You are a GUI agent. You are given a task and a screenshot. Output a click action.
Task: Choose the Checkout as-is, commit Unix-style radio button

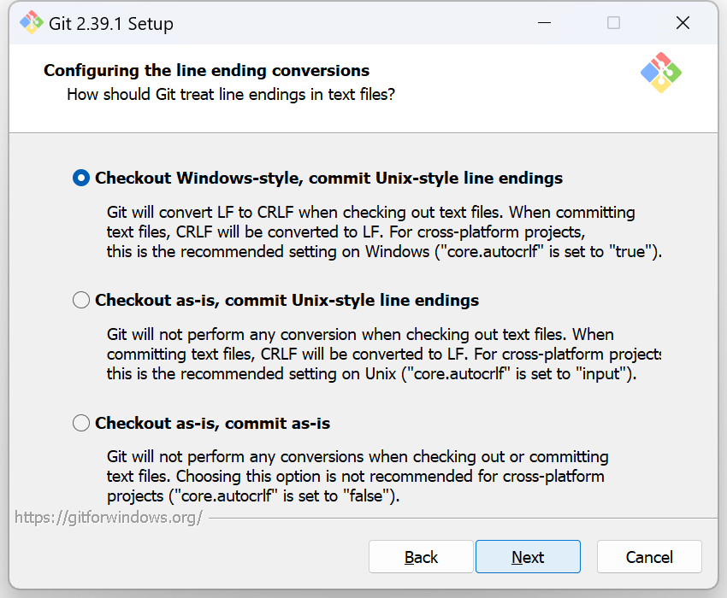[x=81, y=301]
